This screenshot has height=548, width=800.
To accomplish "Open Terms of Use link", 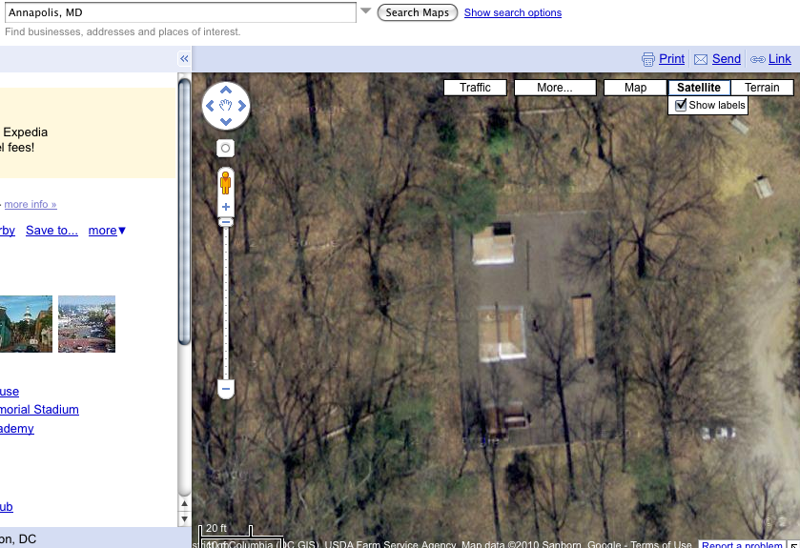I will click(x=661, y=544).
